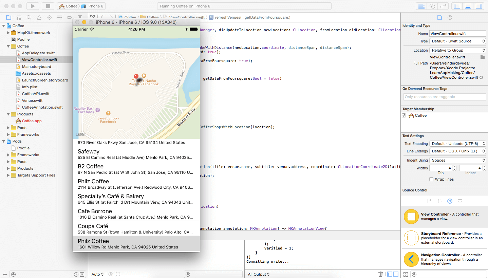Image resolution: width=488 pixels, height=278 pixels.
Task: Open the Project navigator tab
Action: [8, 17]
